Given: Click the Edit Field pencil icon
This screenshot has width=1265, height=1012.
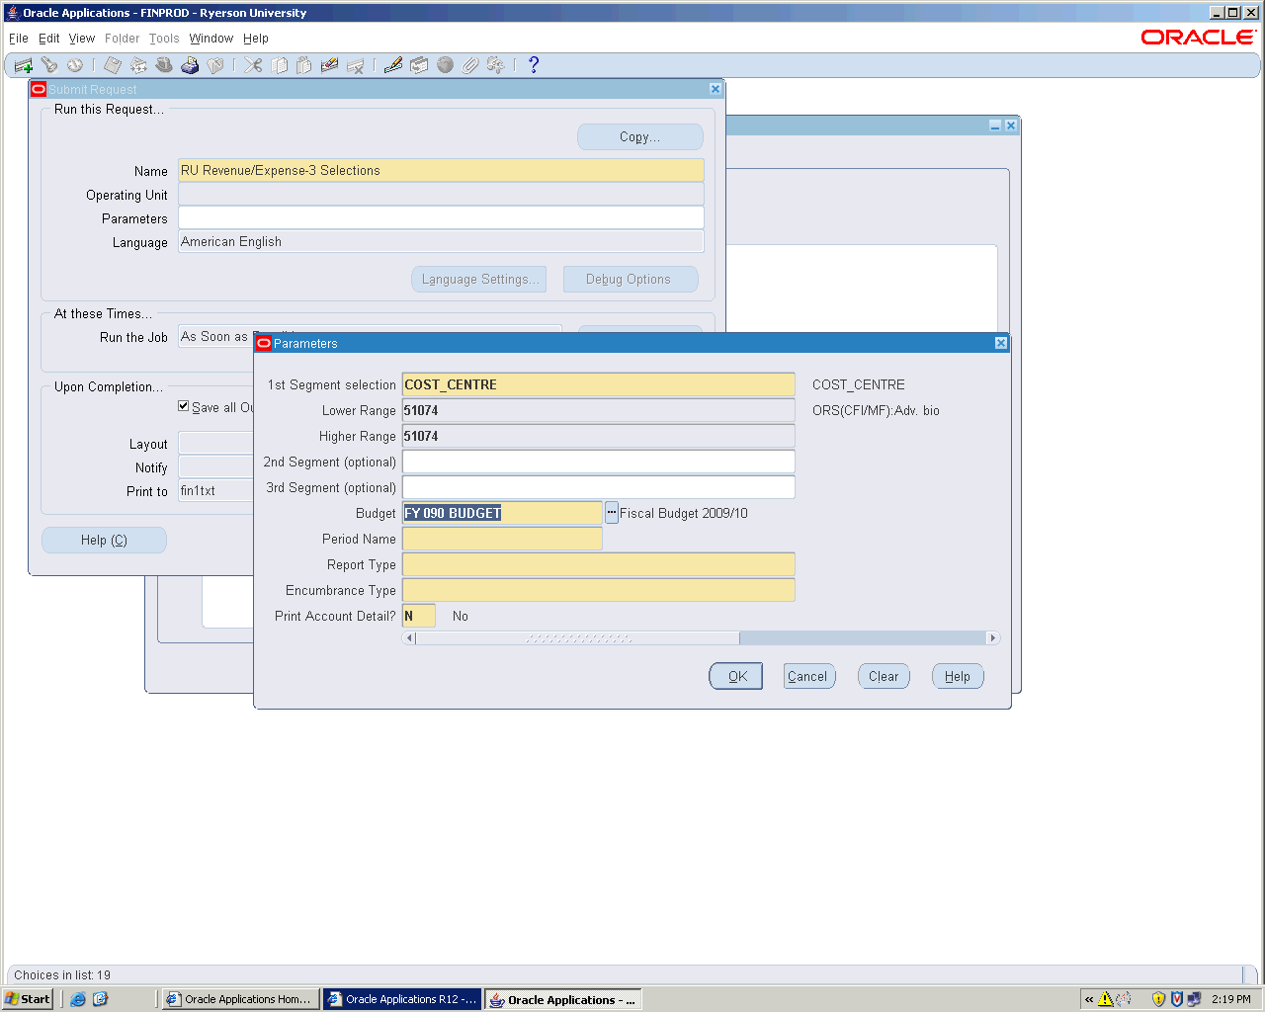Looking at the screenshot, I should (x=393, y=65).
